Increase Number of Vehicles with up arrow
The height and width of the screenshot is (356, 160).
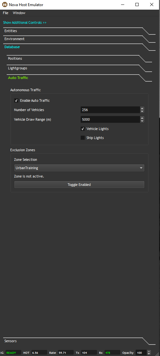(x=142, y=108)
